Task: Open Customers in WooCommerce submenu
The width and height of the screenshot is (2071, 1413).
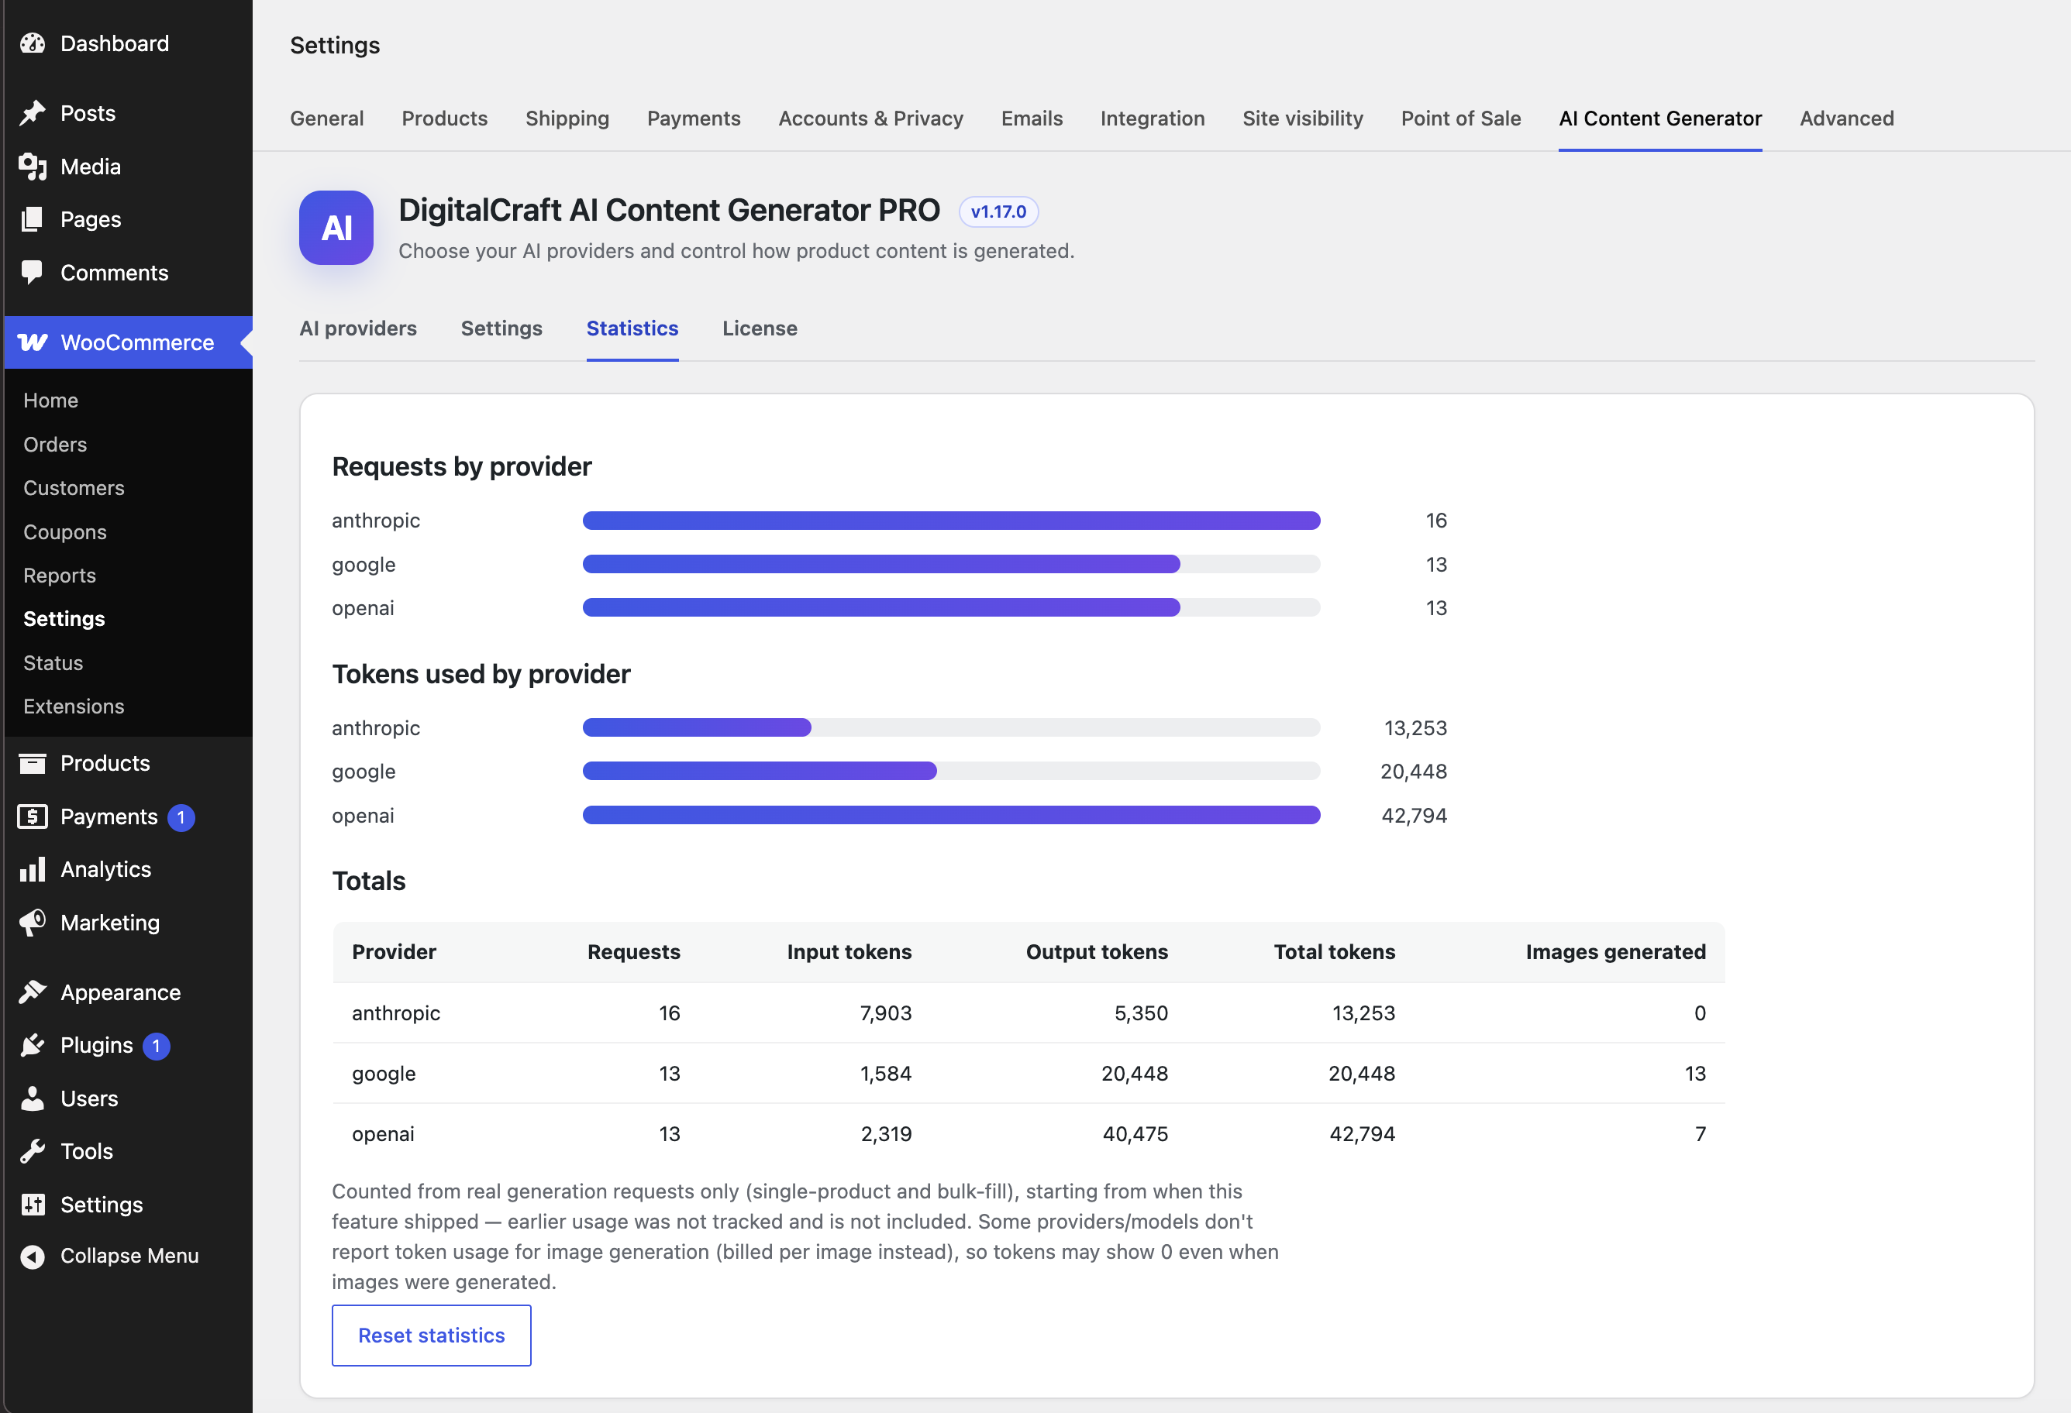Action: point(74,488)
